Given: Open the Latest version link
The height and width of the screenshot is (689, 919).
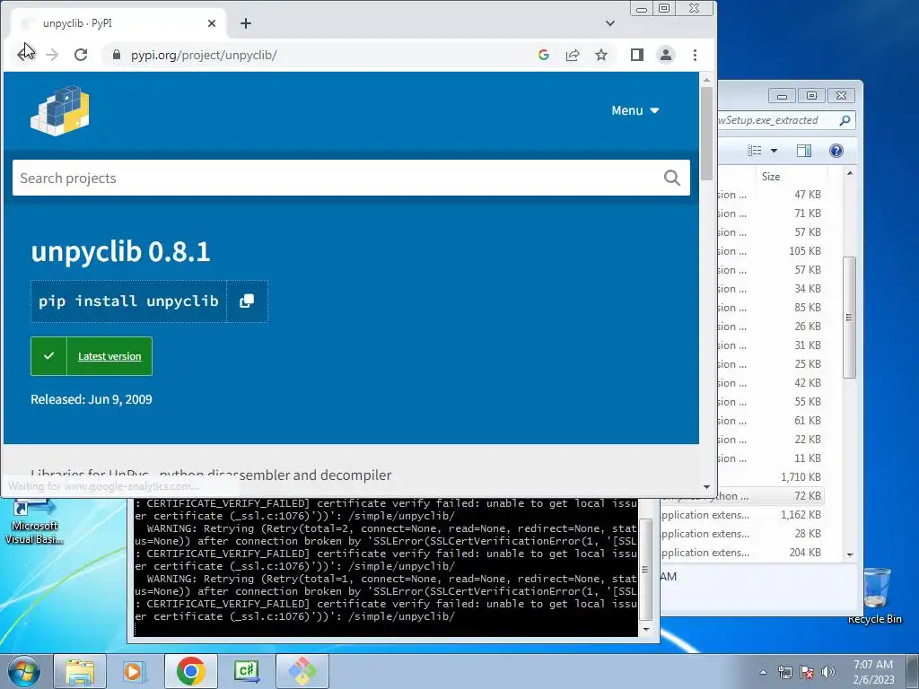Looking at the screenshot, I should pos(109,356).
